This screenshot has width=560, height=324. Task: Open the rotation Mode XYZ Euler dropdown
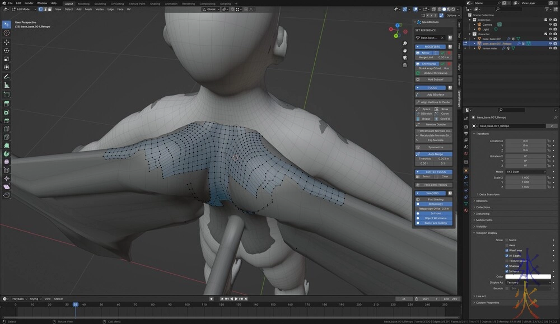pos(525,172)
